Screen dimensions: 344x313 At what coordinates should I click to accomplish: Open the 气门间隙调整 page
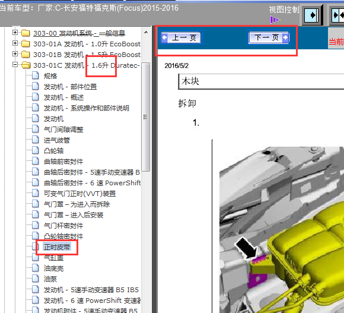[x=63, y=129]
